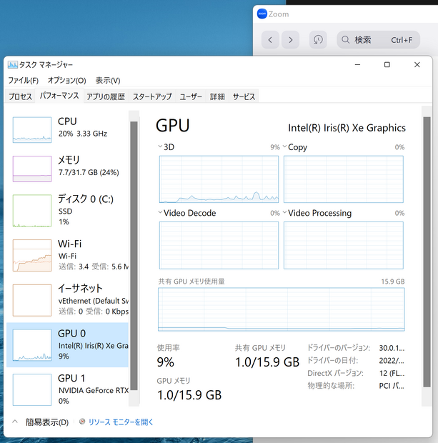Click リソース モニターを開く link

tap(121, 422)
